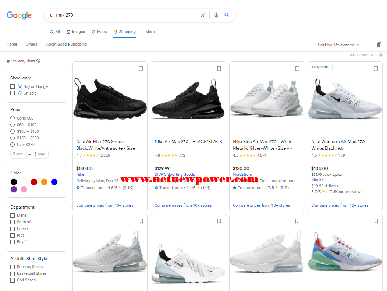This screenshot has height=291, width=387.
Task: Filter by red color swatch
Action: point(34,182)
